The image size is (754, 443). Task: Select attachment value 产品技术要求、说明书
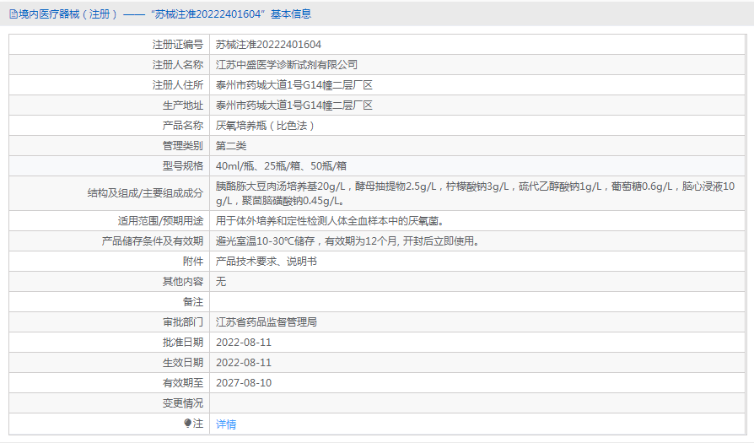point(266,262)
